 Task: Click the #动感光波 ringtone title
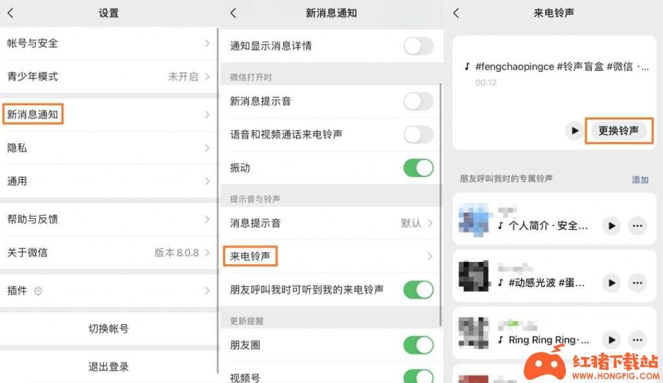coord(546,283)
